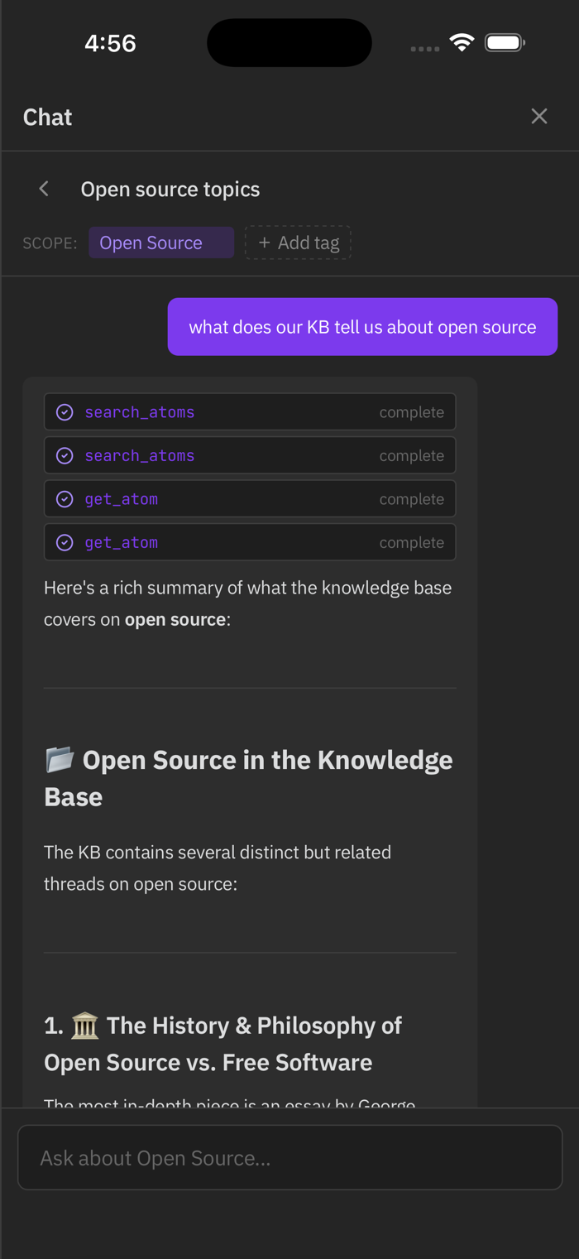Tap the battery icon in the status bar
The width and height of the screenshot is (579, 1259).
[505, 43]
